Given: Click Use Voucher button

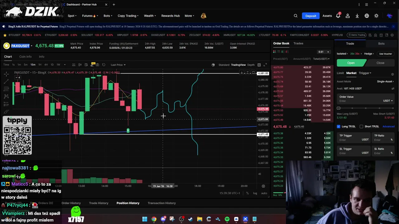Looking at the screenshot, I should tap(386, 54).
